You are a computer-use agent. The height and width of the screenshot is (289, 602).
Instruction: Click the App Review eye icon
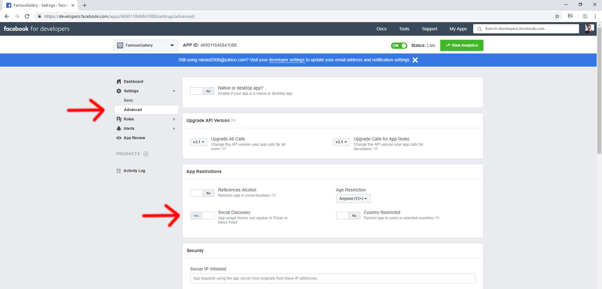tap(119, 138)
